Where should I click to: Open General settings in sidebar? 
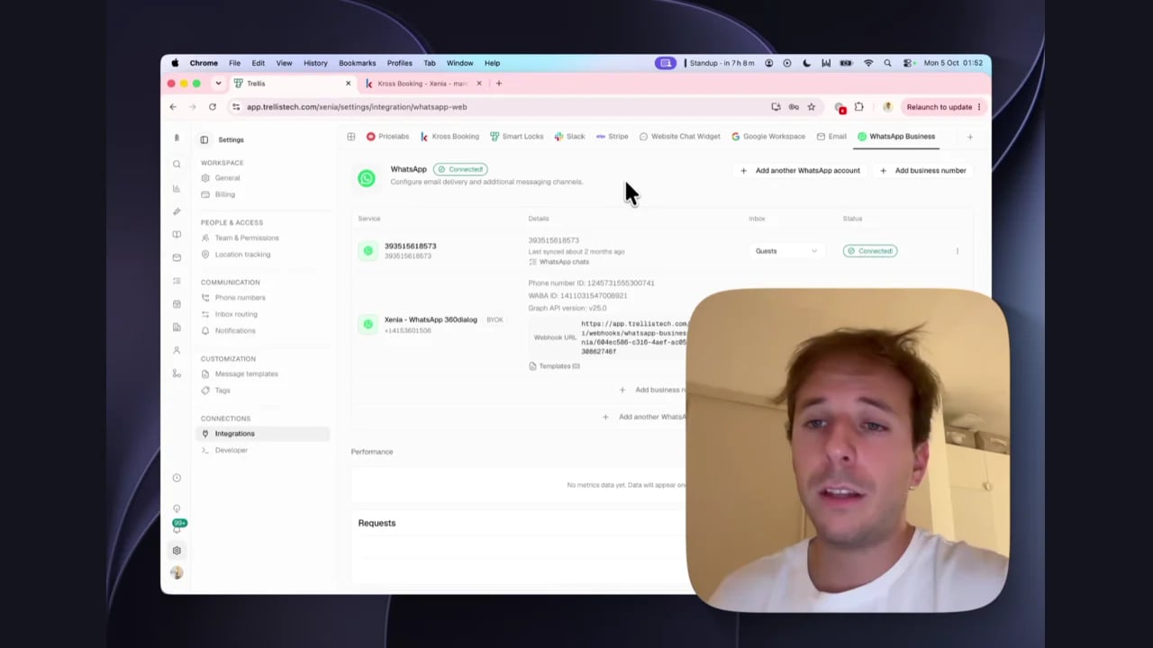point(227,178)
